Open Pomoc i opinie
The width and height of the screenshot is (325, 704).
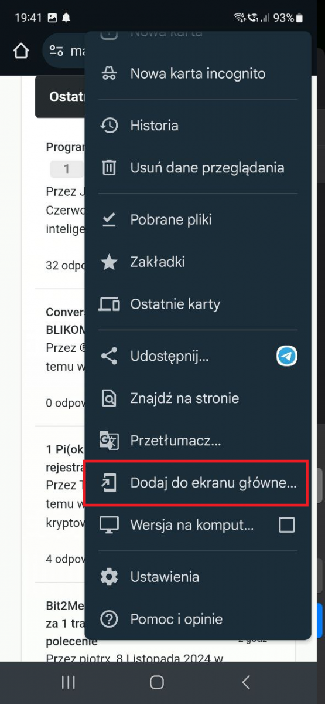click(198, 619)
